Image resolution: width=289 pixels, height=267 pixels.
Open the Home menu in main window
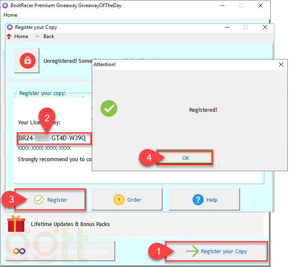(10, 15)
